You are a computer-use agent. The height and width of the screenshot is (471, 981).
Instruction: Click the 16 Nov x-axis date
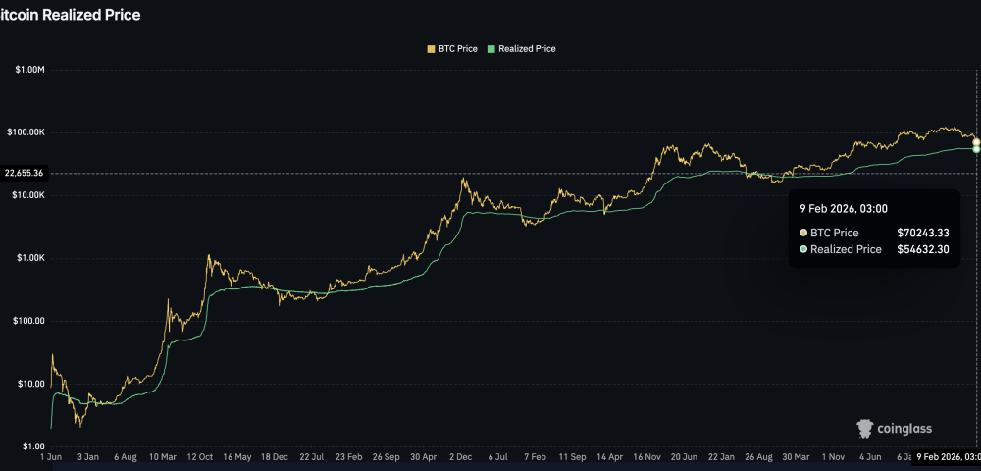coord(646,458)
